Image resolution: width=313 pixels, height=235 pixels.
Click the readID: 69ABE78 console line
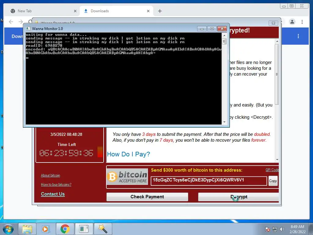tap(44, 46)
